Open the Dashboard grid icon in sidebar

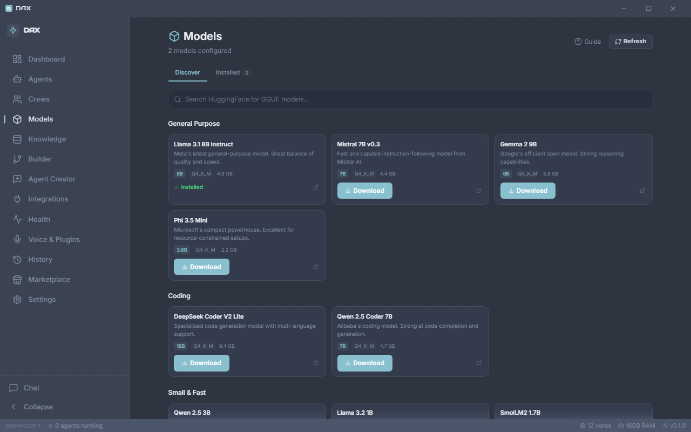point(17,59)
